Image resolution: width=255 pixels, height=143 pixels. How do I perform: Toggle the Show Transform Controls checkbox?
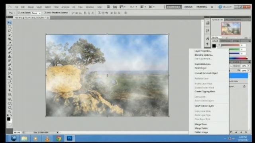(x=45, y=13)
